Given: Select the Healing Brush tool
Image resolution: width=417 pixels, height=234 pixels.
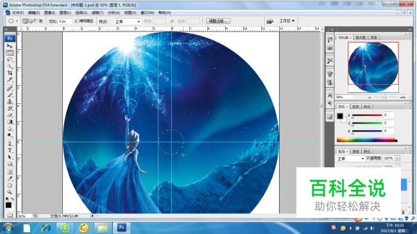Looking at the screenshot, I should (10, 88).
